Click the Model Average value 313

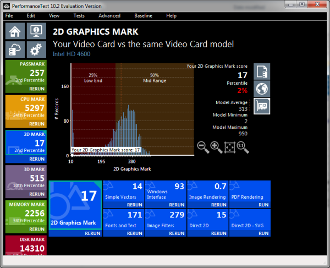click(243, 109)
